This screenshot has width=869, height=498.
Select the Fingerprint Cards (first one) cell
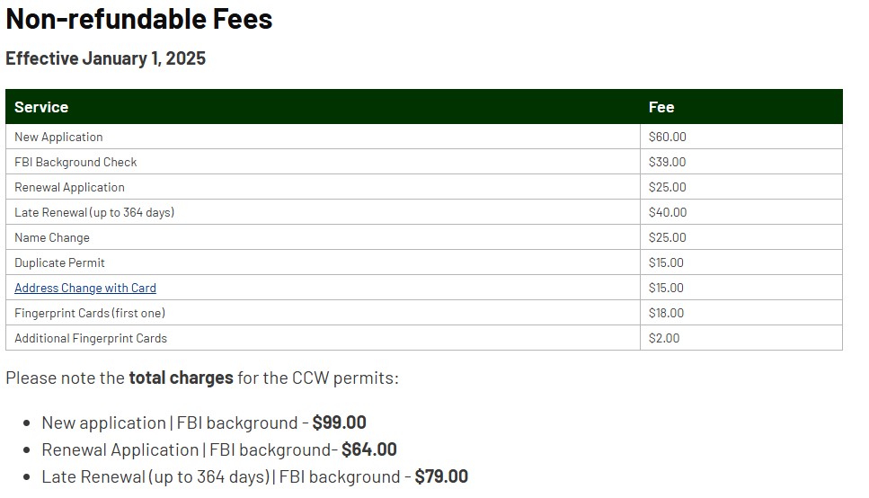point(90,314)
